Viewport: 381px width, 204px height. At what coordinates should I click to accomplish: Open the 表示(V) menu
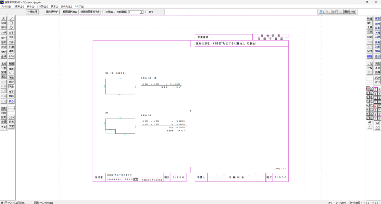31,7
